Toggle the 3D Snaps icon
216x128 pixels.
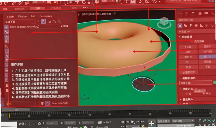pos(140,2)
